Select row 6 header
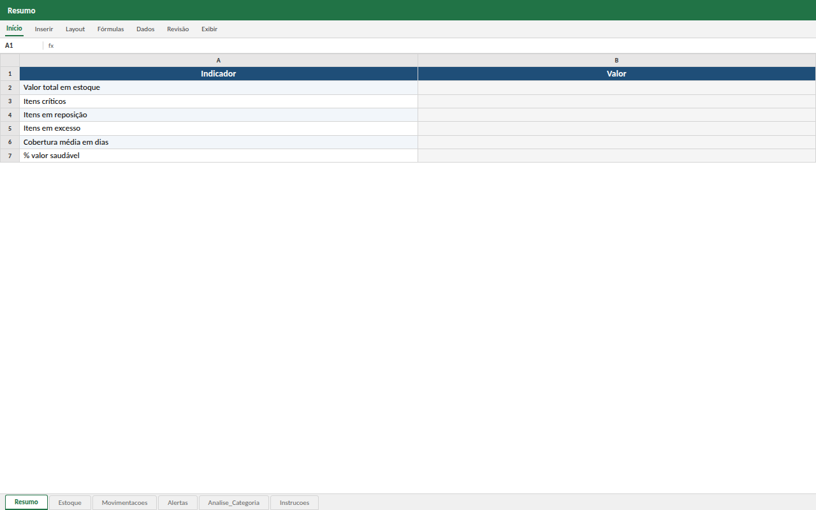816x510 pixels. (x=10, y=142)
